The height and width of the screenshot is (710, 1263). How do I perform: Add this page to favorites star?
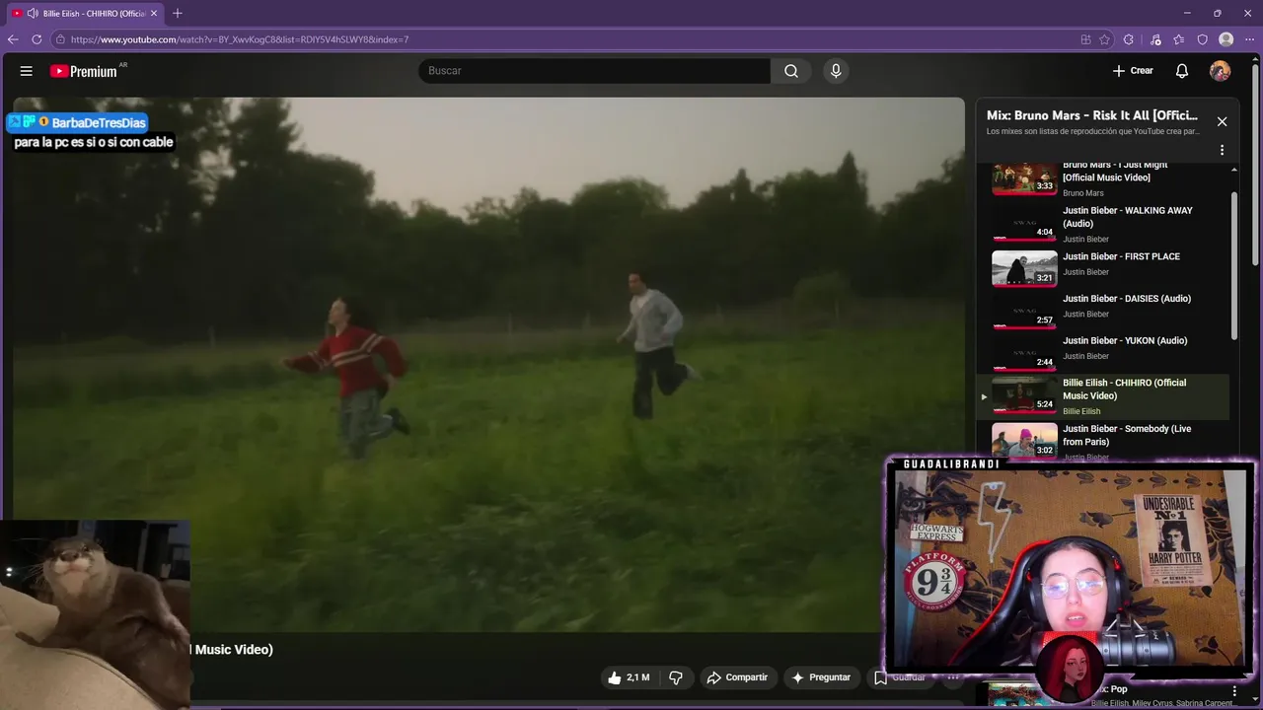coord(1104,39)
